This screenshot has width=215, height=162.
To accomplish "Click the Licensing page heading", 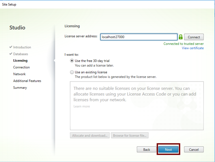I will tap(72, 26).
